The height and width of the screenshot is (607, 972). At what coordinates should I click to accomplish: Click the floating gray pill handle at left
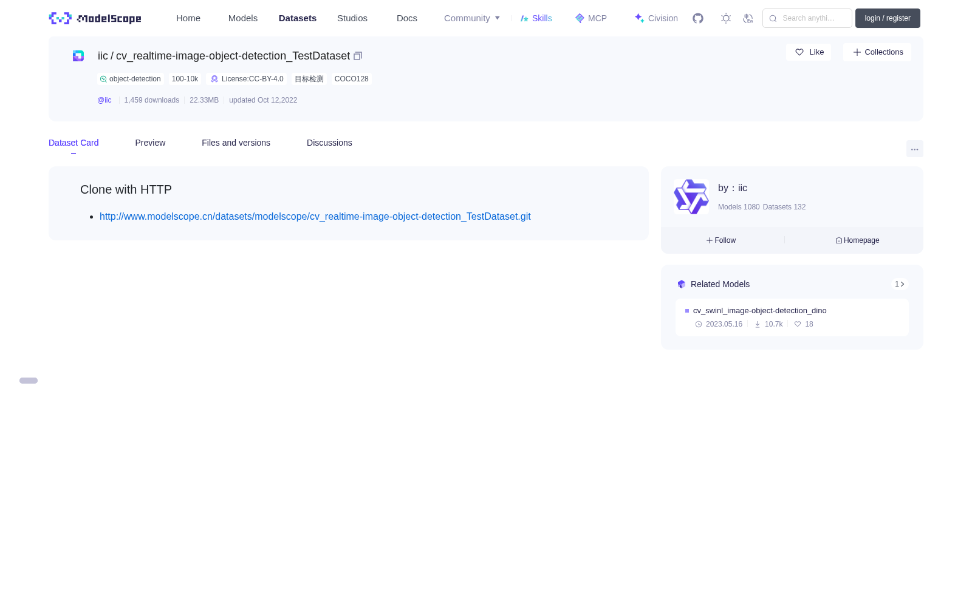pos(29,381)
